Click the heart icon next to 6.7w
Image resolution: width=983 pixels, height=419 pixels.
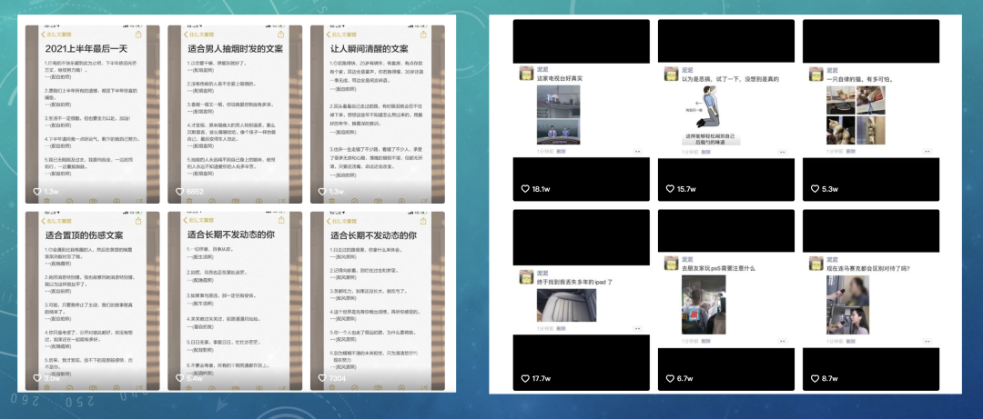click(670, 378)
